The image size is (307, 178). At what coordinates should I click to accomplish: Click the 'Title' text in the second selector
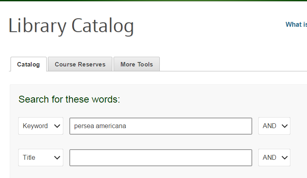click(29, 158)
